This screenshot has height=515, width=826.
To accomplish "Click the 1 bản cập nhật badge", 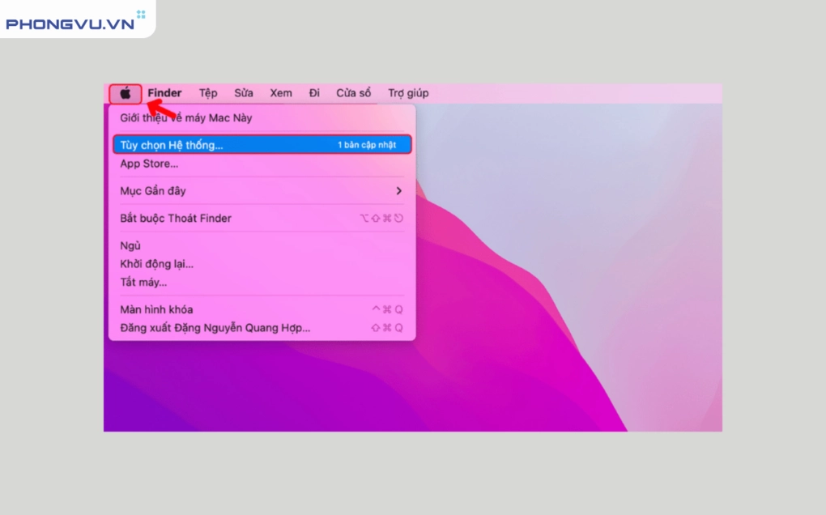I will point(367,145).
